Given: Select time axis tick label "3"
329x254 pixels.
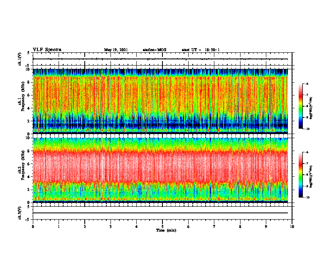Looking at the screenshot, I should click(x=110, y=227).
